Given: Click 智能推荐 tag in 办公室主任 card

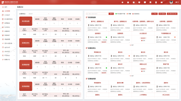Looking at the screenshot, I should coord(143,38).
